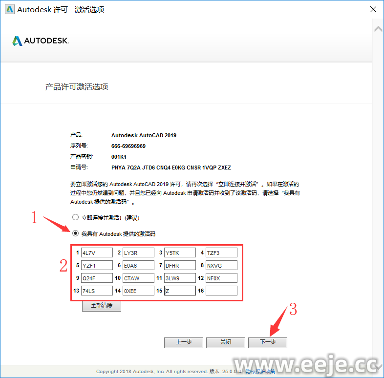Image resolution: width=384 pixels, height=378 pixels.
Task: Click the scroll up arrow at right edge
Action: [378, 29]
